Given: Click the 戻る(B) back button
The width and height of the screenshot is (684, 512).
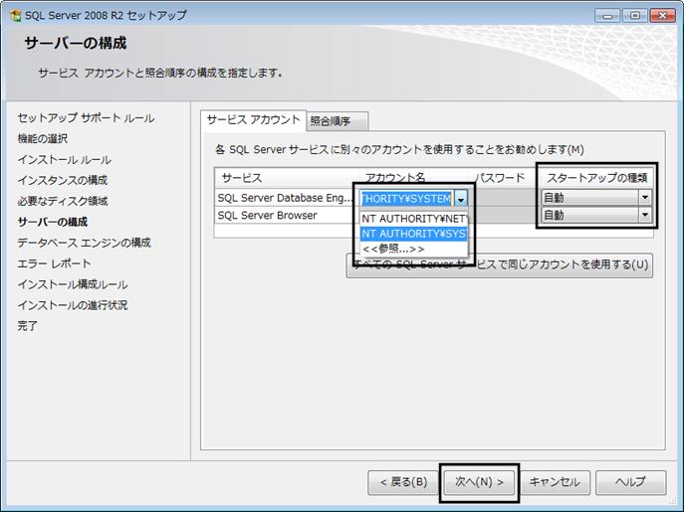Looking at the screenshot, I should 403,482.
